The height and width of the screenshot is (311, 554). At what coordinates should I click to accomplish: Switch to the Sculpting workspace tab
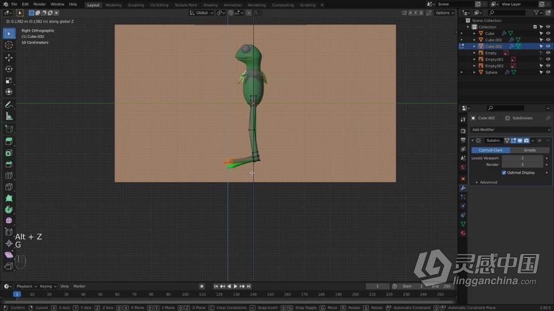pyautogui.click(x=136, y=5)
